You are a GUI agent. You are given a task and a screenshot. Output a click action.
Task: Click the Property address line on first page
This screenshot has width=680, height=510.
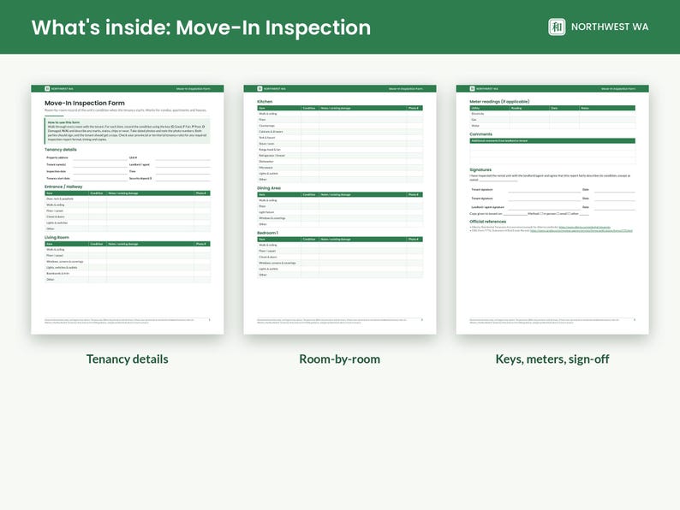[x=100, y=158]
